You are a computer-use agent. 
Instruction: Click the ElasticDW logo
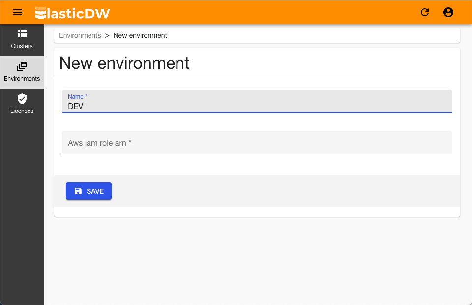coord(73,13)
